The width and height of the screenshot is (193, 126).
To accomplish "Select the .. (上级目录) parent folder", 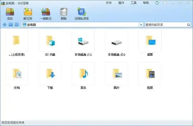I will click(17, 43).
